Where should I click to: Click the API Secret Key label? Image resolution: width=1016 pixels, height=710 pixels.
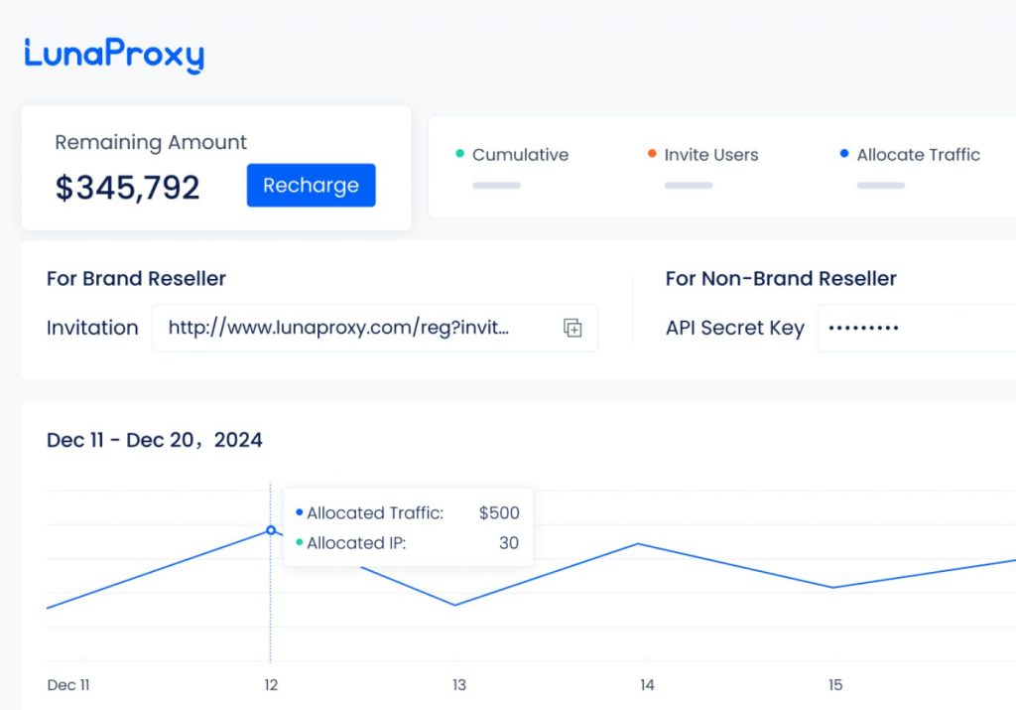click(x=735, y=328)
